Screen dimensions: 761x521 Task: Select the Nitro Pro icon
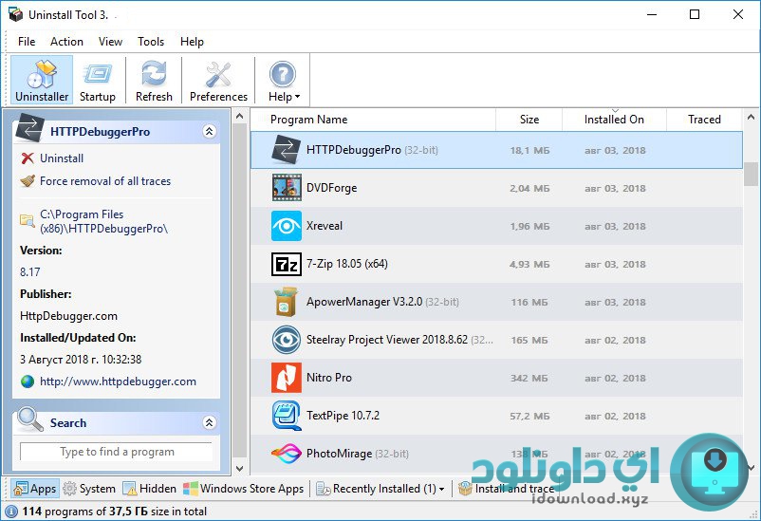pyautogui.click(x=287, y=378)
